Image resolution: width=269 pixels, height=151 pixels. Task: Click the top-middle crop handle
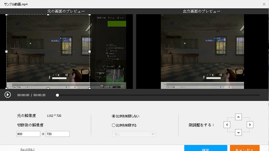(48, 15)
